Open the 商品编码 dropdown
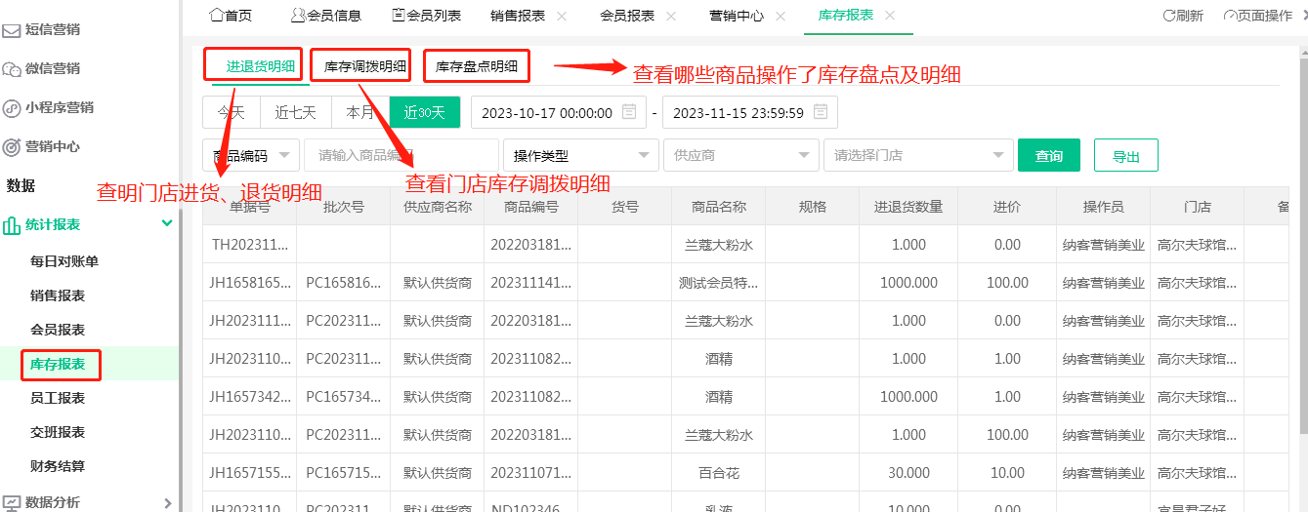Image resolution: width=1308 pixels, height=512 pixels. (x=251, y=155)
